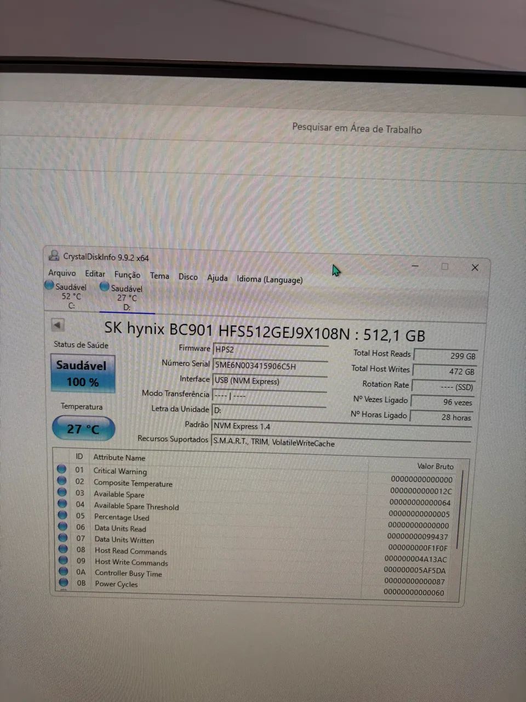
Task: Click the Recursos Suportados field
Action: pyautogui.click(x=341, y=442)
